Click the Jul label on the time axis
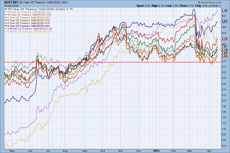The height and width of the screenshot is (153, 230). point(48,151)
